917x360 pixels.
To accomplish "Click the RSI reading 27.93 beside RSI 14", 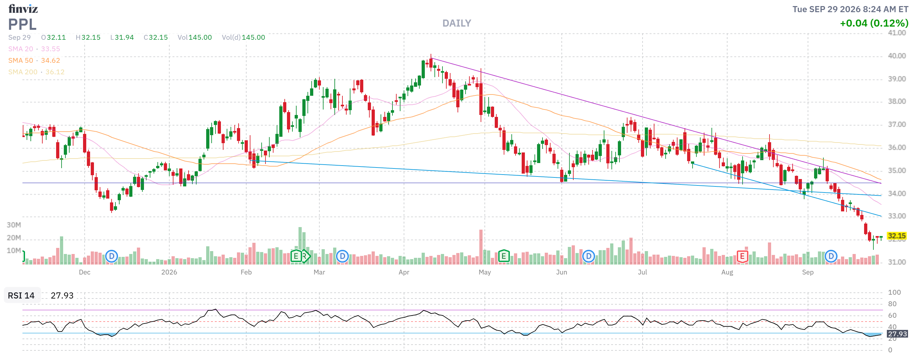I will tap(62, 296).
